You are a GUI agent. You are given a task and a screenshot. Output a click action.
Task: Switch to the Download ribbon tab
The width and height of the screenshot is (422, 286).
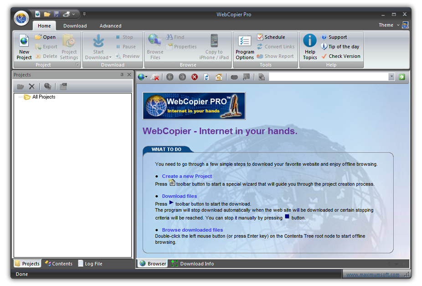point(75,26)
